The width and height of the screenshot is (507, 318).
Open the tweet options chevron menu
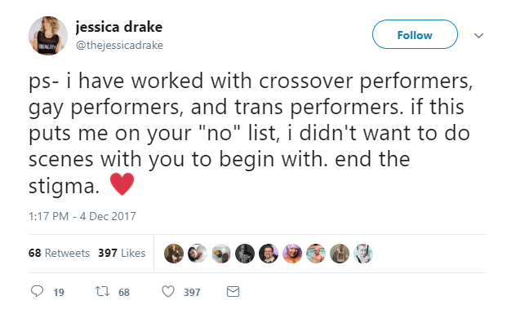point(479,36)
